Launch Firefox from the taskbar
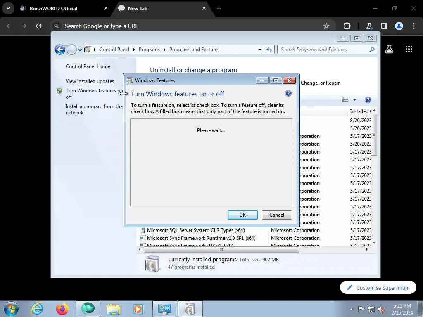Image resolution: width=423 pixels, height=317 pixels. coord(62,309)
